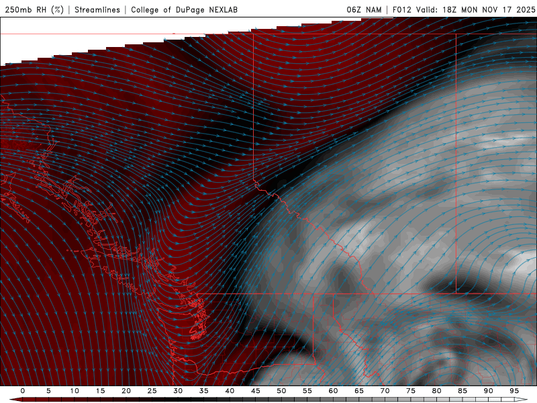Click the 'Valid: 18Z MON NOV 17 2025' text
The image size is (537, 403).
(x=475, y=9)
